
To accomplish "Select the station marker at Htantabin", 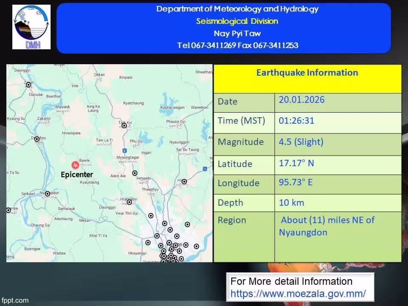I will pos(129,202).
